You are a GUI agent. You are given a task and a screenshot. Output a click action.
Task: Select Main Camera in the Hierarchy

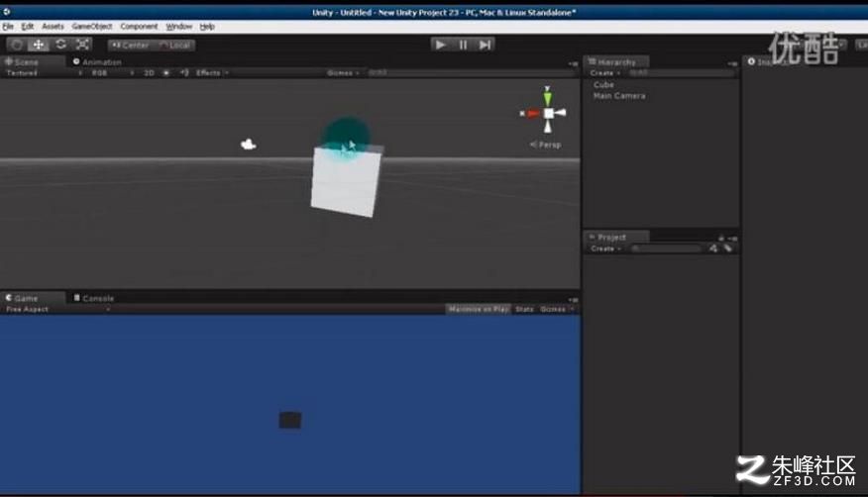click(x=619, y=96)
